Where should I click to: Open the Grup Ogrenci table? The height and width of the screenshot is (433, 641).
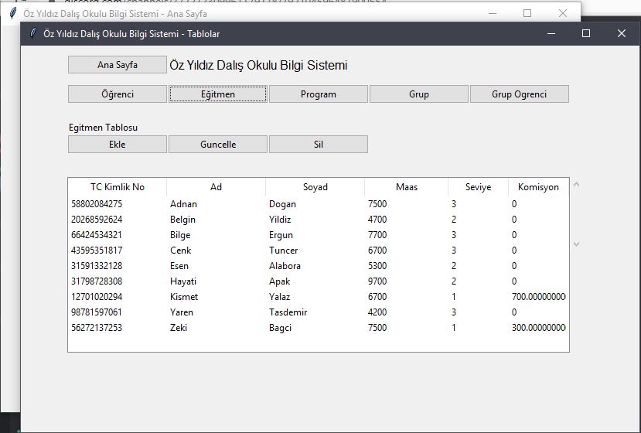pyautogui.click(x=519, y=94)
